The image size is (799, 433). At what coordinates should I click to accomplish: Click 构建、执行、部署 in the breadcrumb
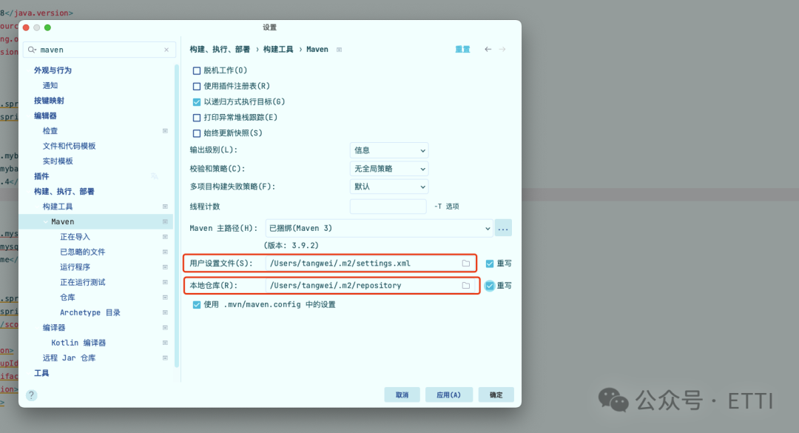click(220, 50)
